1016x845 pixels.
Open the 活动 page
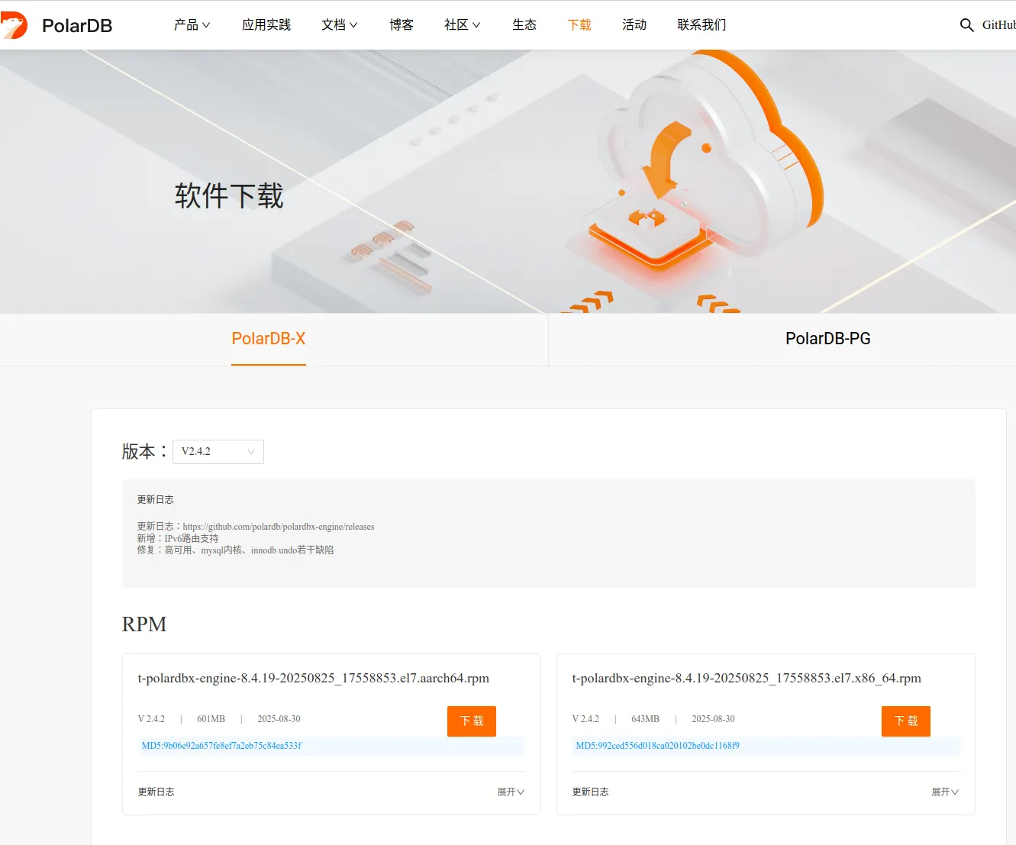pyautogui.click(x=634, y=25)
